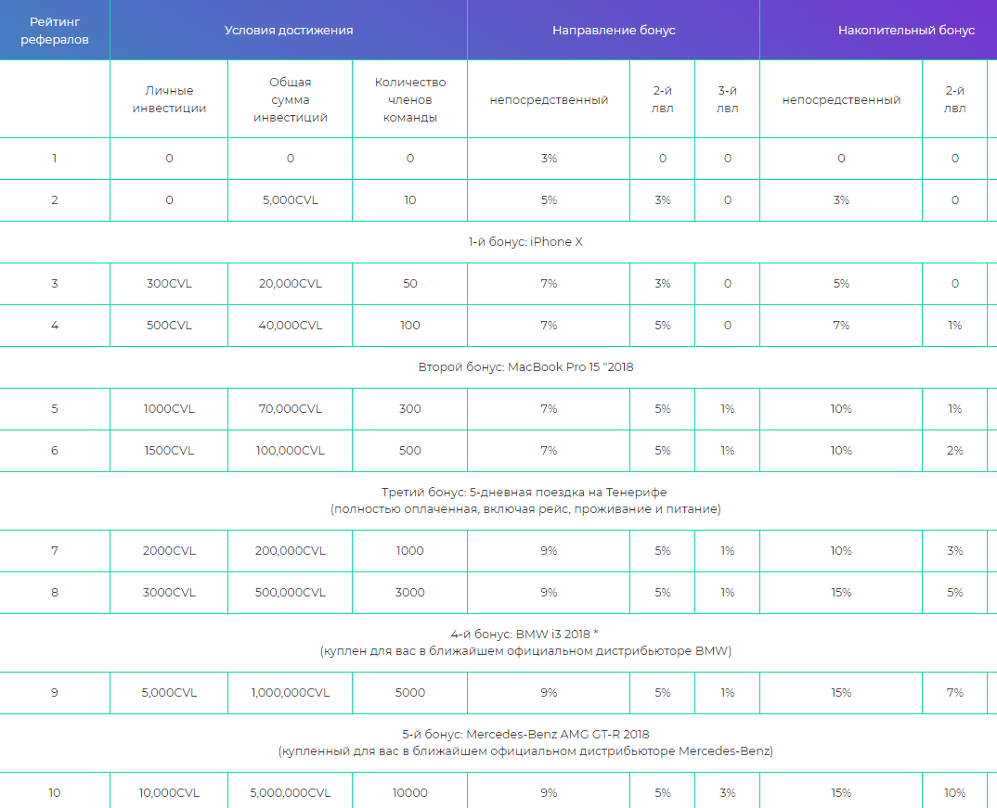Click the 'Третий бонус' Тенерифе trip line
The width and height of the screenshot is (997, 808).
(525, 493)
